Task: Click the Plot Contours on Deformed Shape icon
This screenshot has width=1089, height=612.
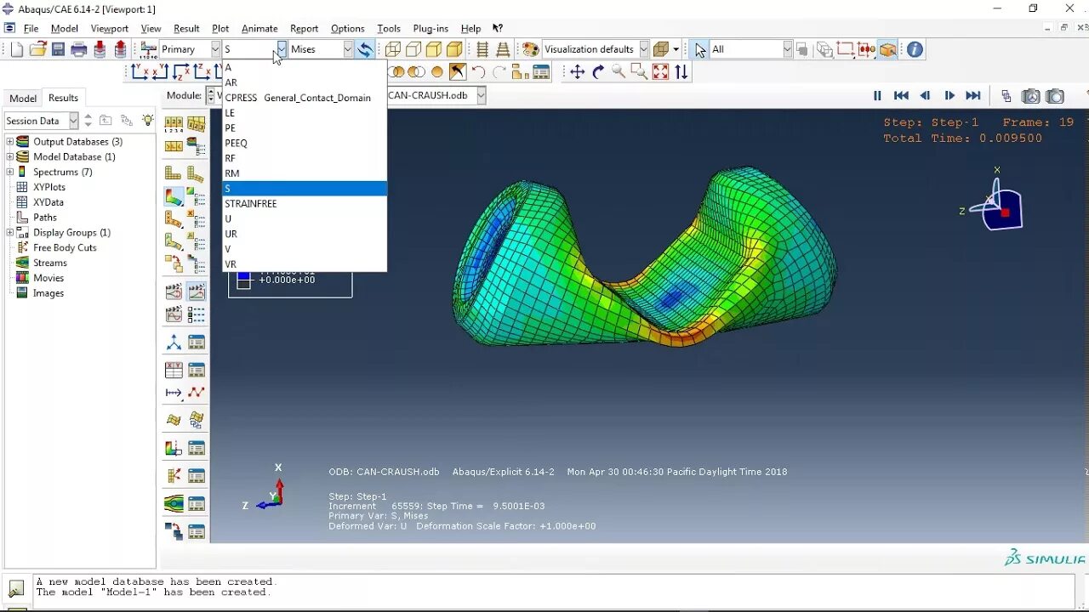Action: [174, 197]
